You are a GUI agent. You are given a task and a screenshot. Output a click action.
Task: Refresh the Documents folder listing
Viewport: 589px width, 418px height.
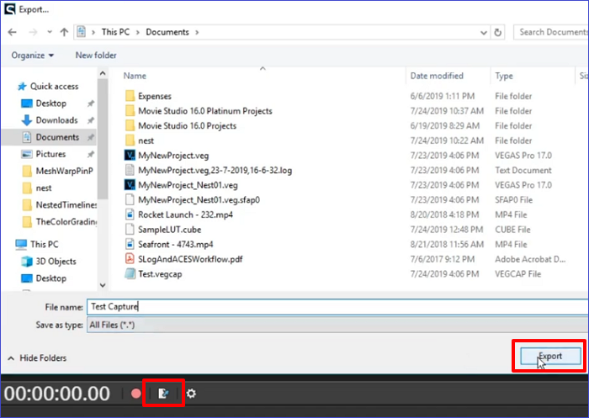(x=498, y=32)
